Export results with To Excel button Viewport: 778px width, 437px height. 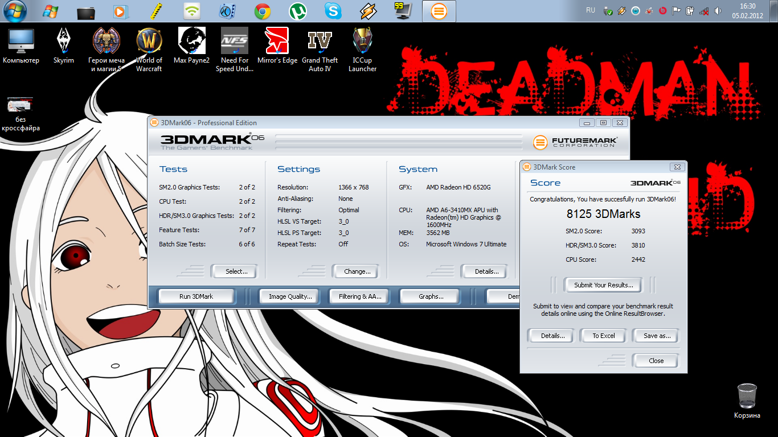604,336
